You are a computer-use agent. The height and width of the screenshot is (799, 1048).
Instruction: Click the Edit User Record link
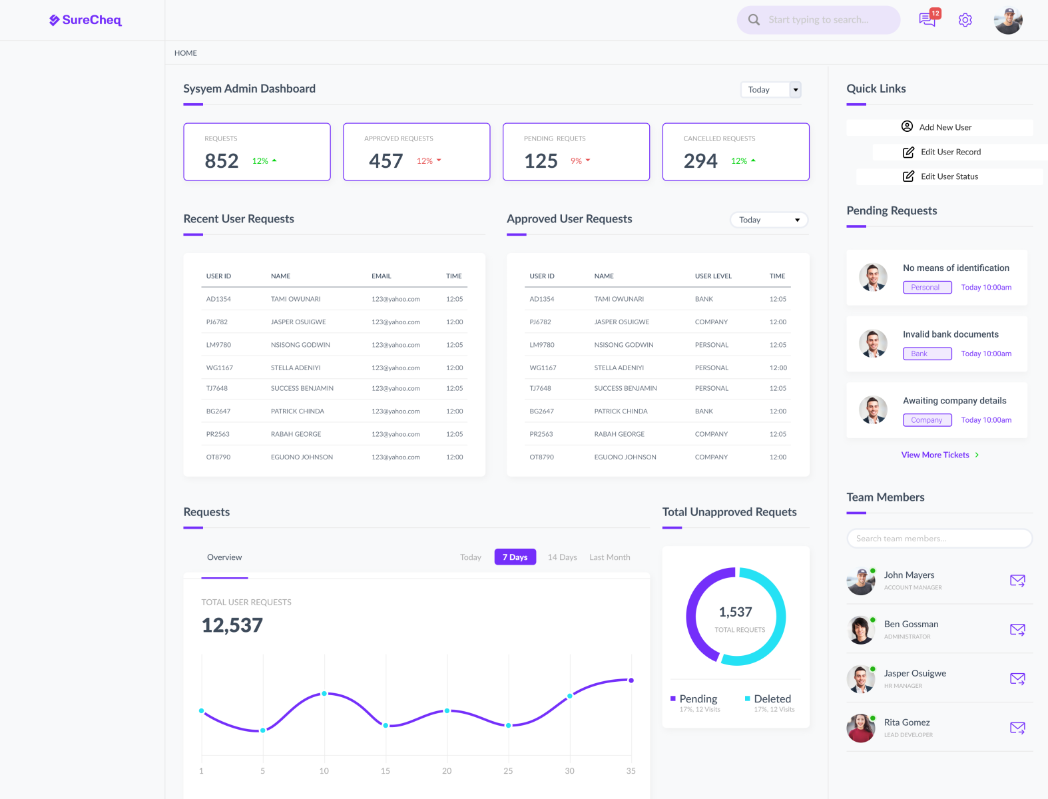960,152
